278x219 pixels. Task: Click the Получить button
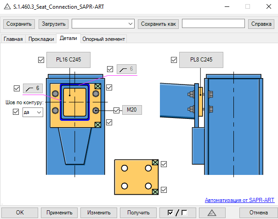point(138,213)
